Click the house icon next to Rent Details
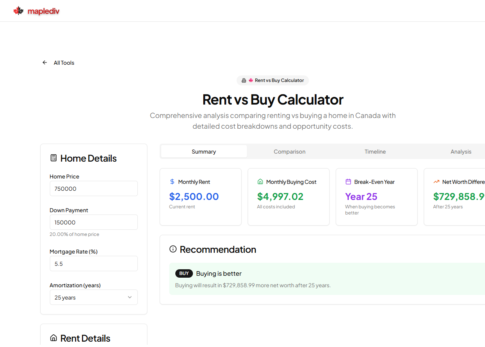 pyautogui.click(x=54, y=338)
